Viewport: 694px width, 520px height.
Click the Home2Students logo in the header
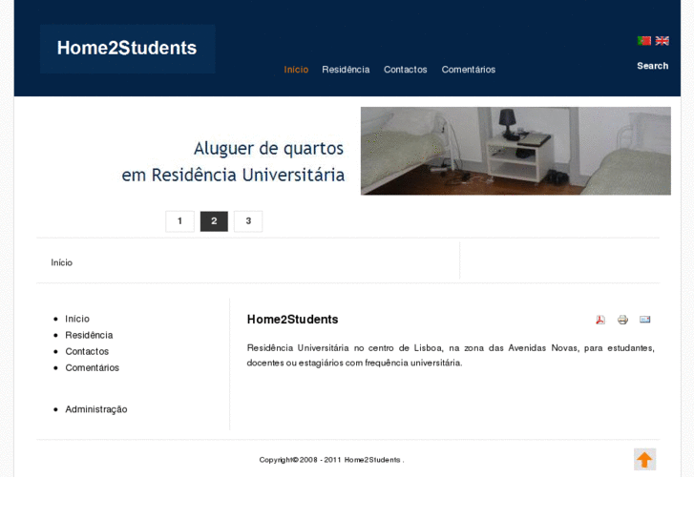pos(127,49)
